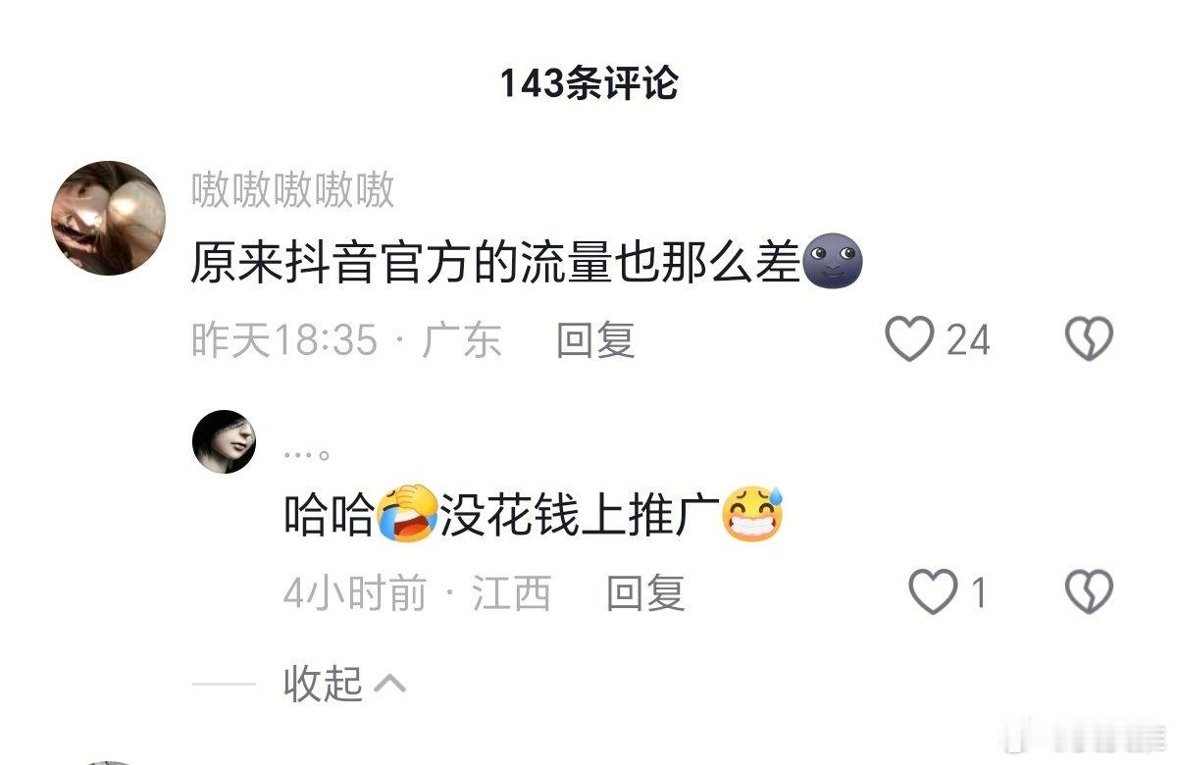Tap broken heart on the 江西 reply
Viewport: 1177px width, 765px height.
click(1089, 592)
